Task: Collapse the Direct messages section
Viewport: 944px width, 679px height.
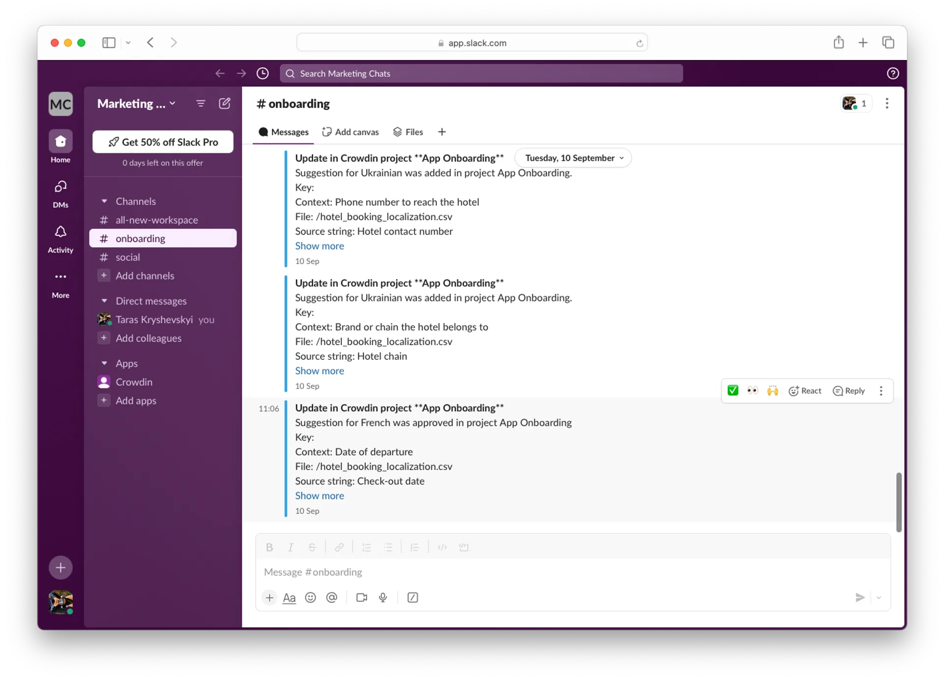Action: click(x=104, y=300)
